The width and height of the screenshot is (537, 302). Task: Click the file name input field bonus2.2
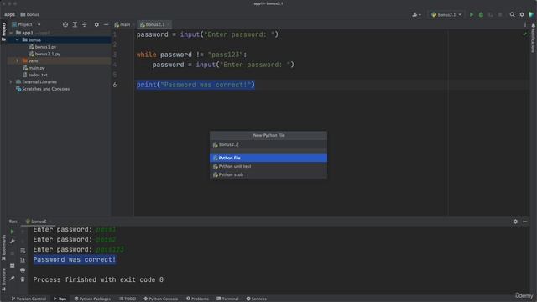(268, 145)
